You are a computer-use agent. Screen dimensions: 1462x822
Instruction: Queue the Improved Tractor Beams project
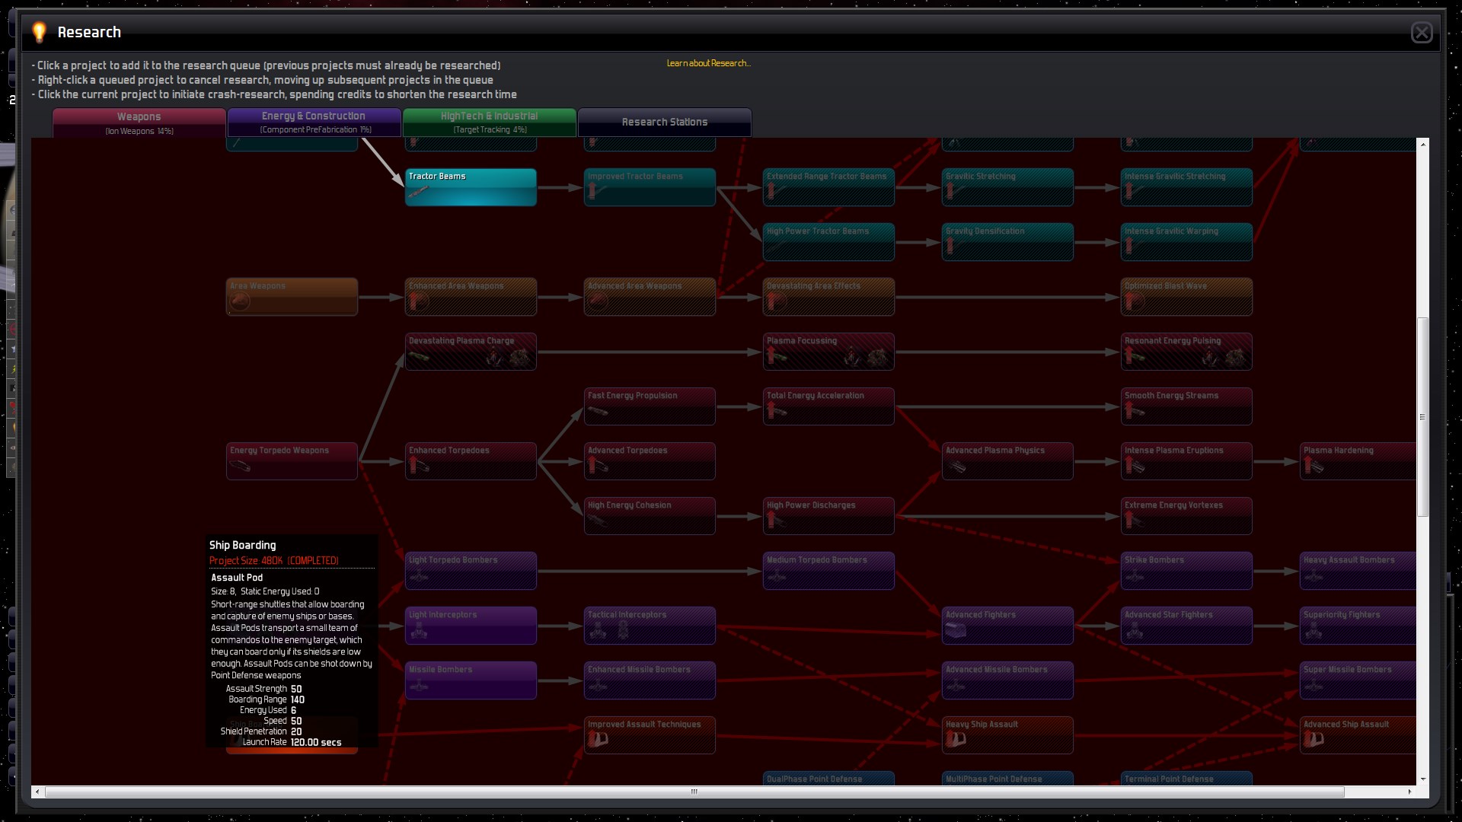[x=650, y=187]
